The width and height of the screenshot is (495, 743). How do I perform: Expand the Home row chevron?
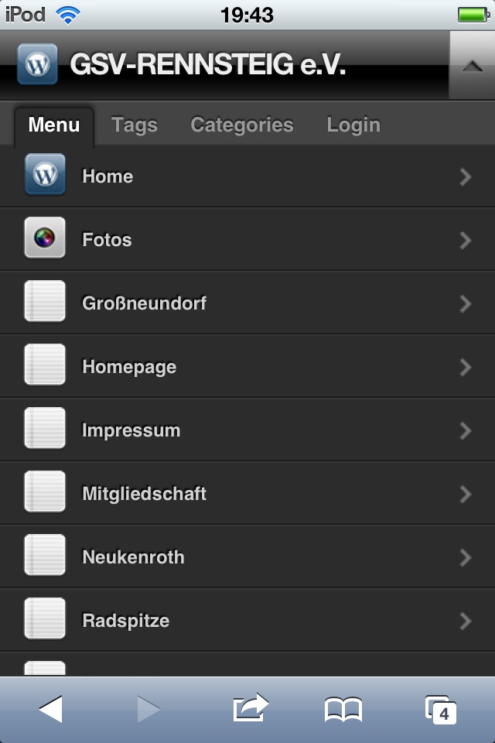[x=465, y=177]
